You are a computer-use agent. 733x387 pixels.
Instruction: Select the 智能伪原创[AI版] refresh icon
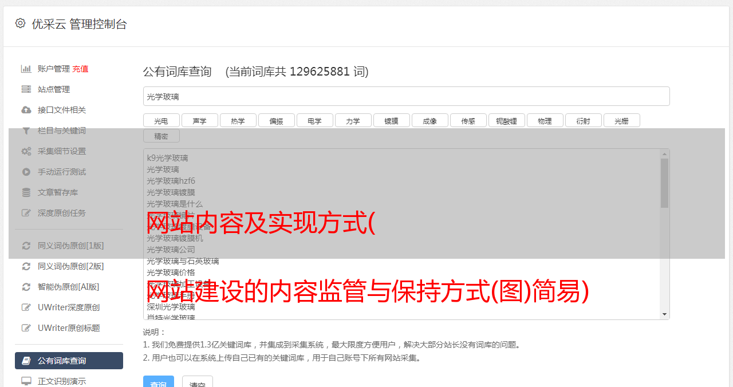(x=26, y=287)
